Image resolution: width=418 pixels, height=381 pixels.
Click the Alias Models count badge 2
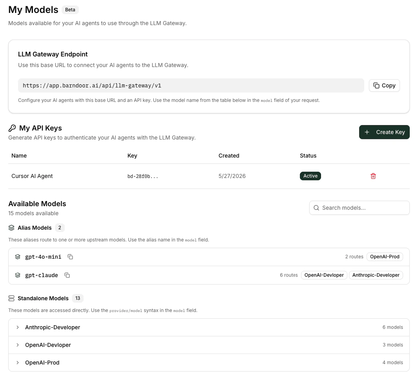pyautogui.click(x=60, y=228)
